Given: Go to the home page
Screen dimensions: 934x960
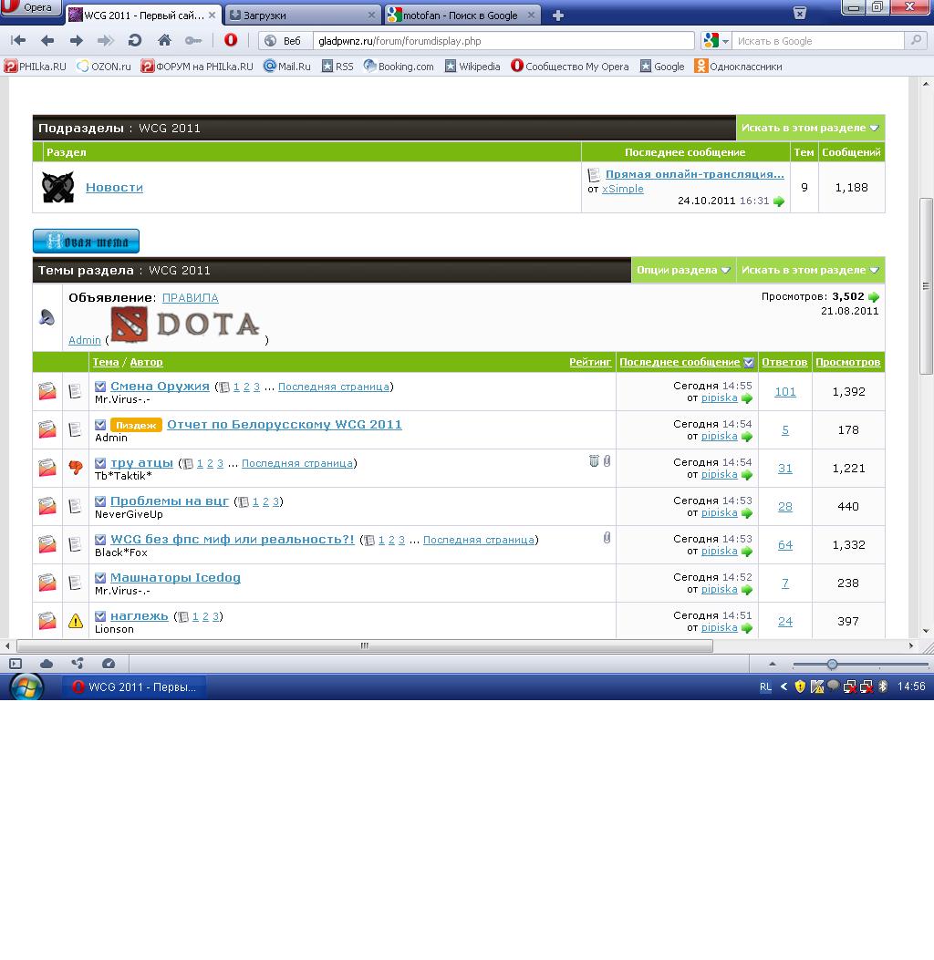Looking at the screenshot, I should tap(164, 40).
